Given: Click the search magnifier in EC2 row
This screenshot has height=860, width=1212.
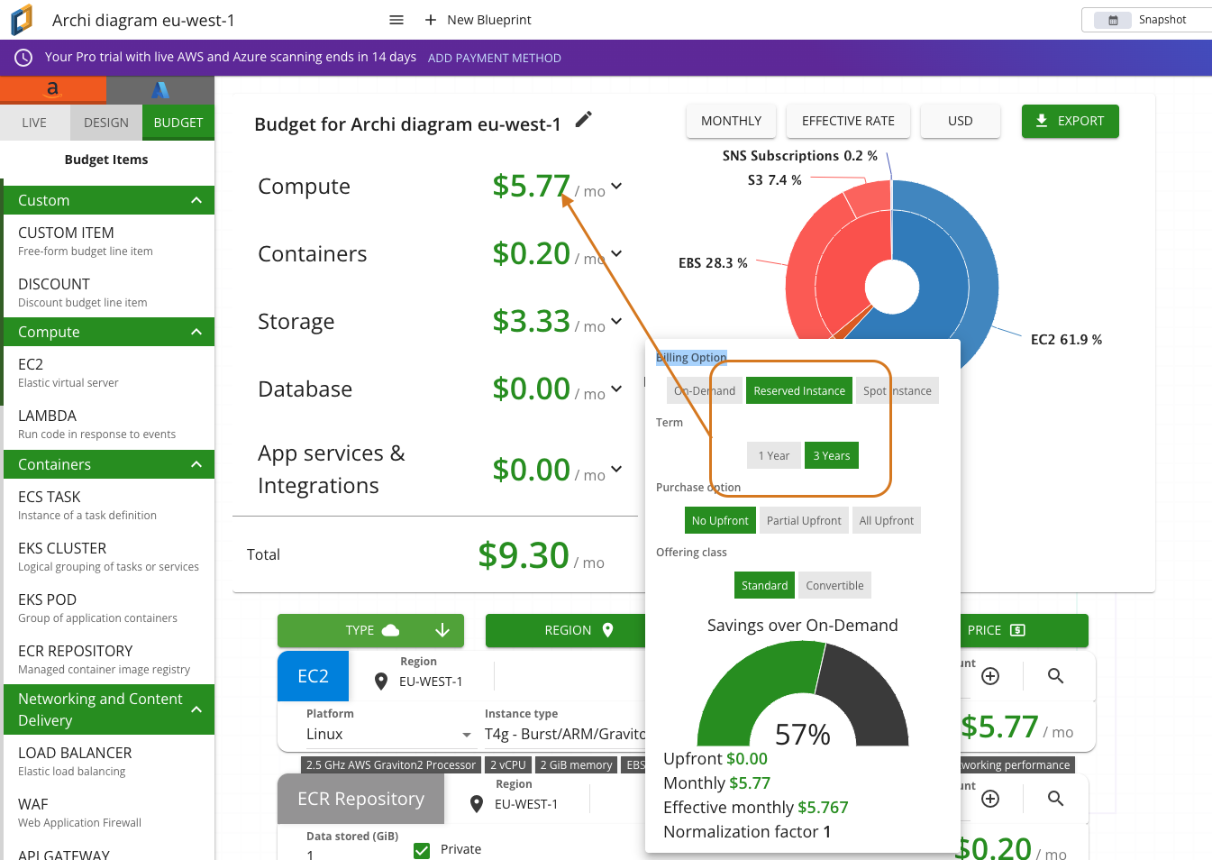Looking at the screenshot, I should pyautogui.click(x=1056, y=676).
